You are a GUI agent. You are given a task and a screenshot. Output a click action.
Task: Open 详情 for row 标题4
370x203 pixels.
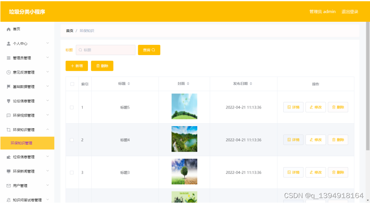tap(293, 140)
